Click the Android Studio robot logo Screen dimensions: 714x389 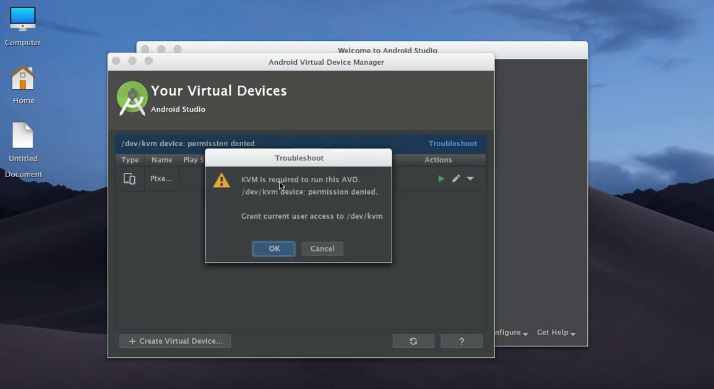[132, 97]
